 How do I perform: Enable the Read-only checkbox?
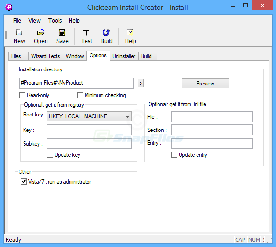(22, 95)
